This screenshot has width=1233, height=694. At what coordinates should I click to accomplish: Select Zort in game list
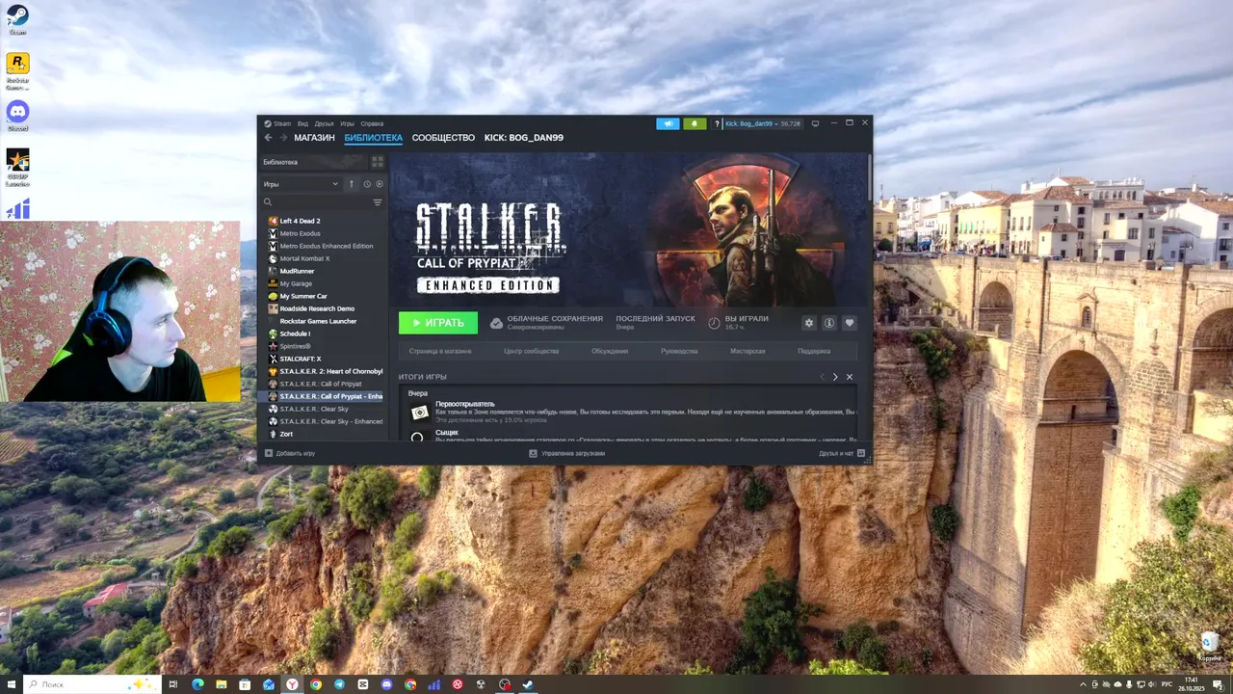click(325, 434)
